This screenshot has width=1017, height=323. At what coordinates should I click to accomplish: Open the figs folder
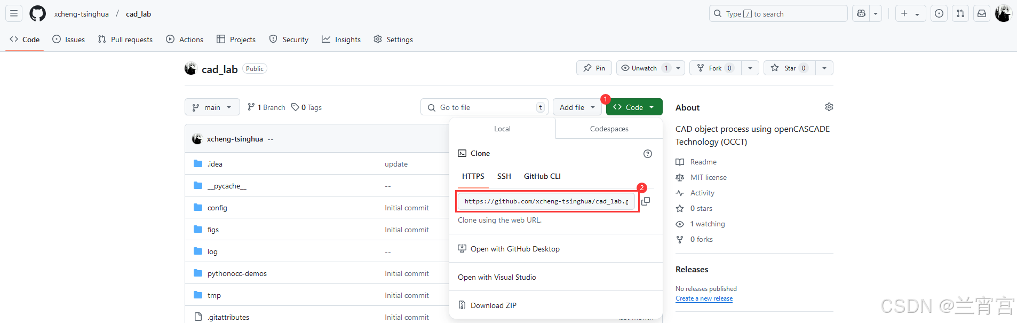tap(213, 230)
